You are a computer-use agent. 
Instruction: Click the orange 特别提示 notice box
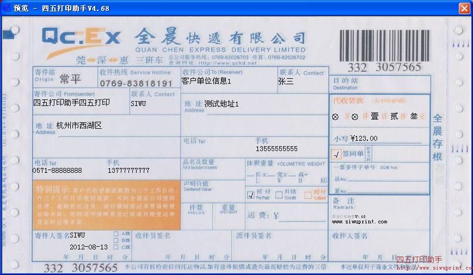click(x=106, y=205)
